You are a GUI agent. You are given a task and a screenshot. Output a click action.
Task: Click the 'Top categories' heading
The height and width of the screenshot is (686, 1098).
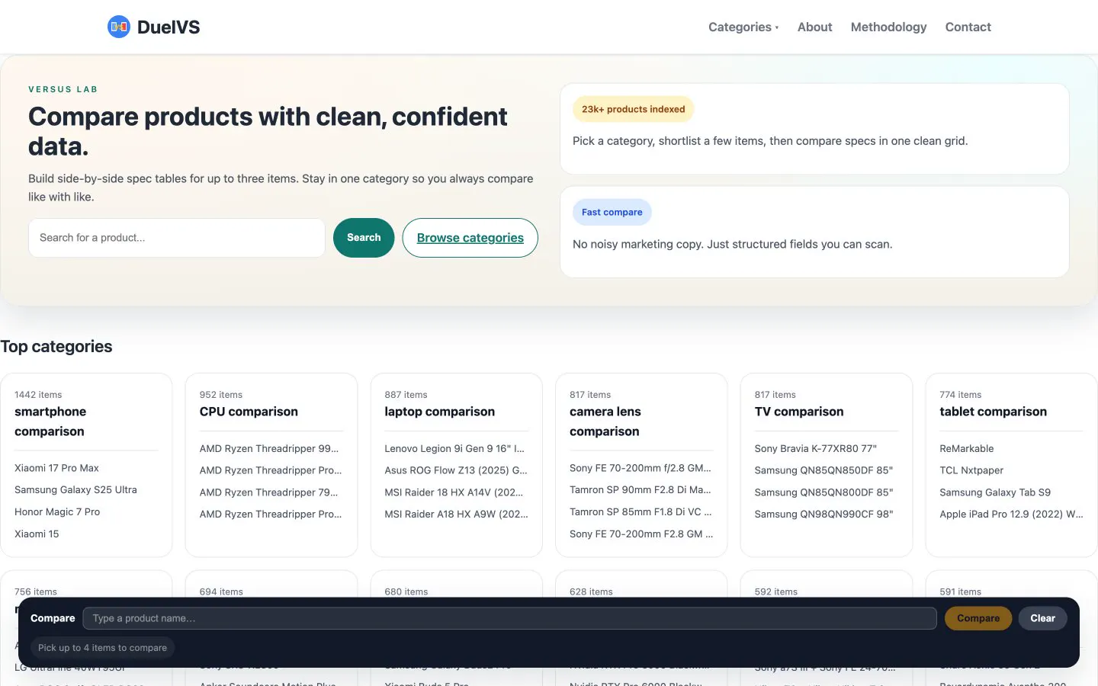click(x=56, y=347)
